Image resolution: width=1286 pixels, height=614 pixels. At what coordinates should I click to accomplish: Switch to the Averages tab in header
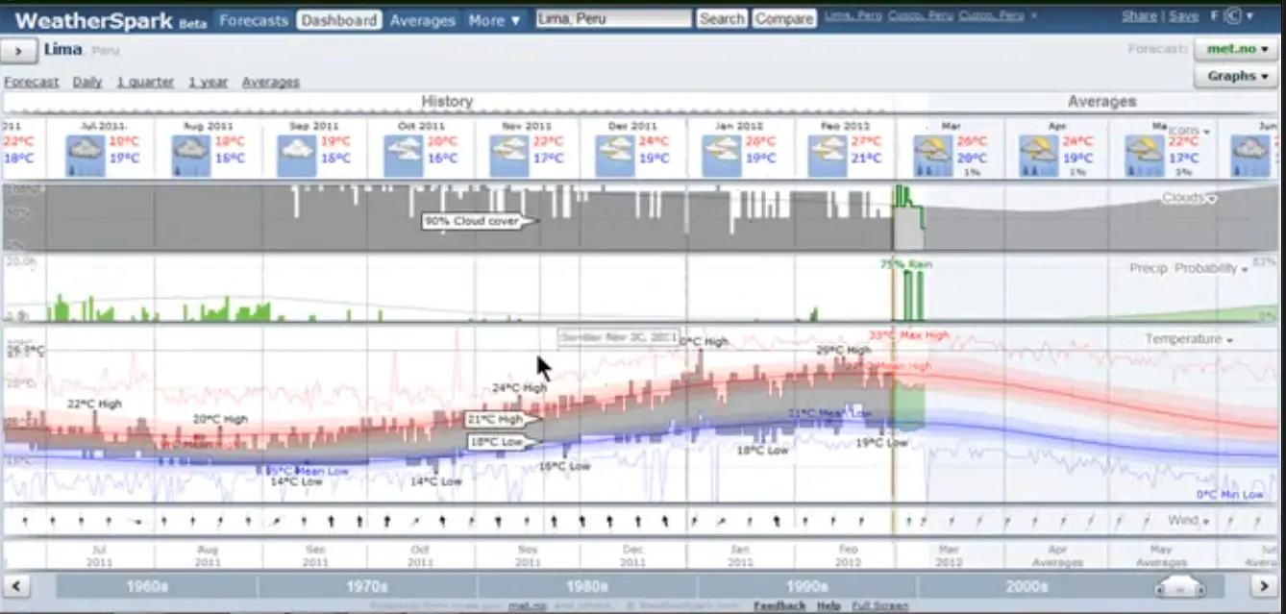pyautogui.click(x=422, y=19)
